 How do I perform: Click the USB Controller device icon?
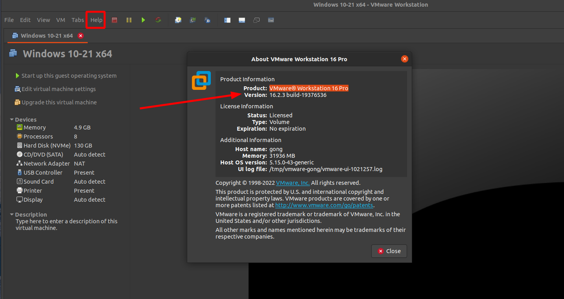coord(20,173)
